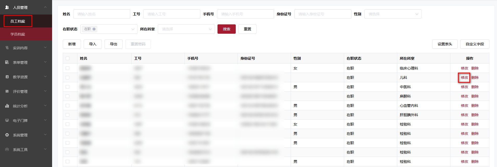This screenshot has width=497, height=167.
Task: Expand the 统计分析 menu chevron
Action: pos(45,106)
